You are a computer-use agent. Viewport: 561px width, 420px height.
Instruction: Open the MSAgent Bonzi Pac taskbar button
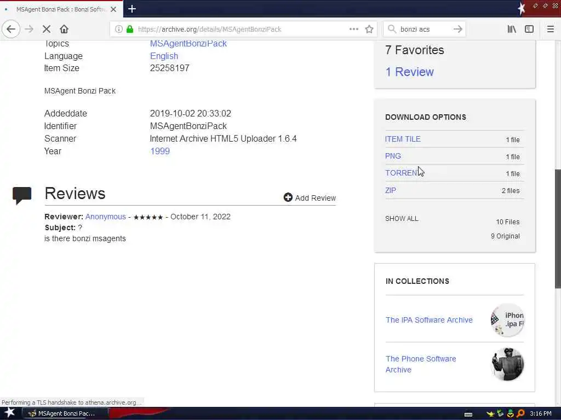coord(66,413)
